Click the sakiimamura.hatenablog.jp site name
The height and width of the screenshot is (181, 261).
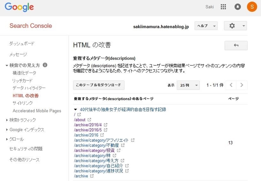click(x=161, y=27)
